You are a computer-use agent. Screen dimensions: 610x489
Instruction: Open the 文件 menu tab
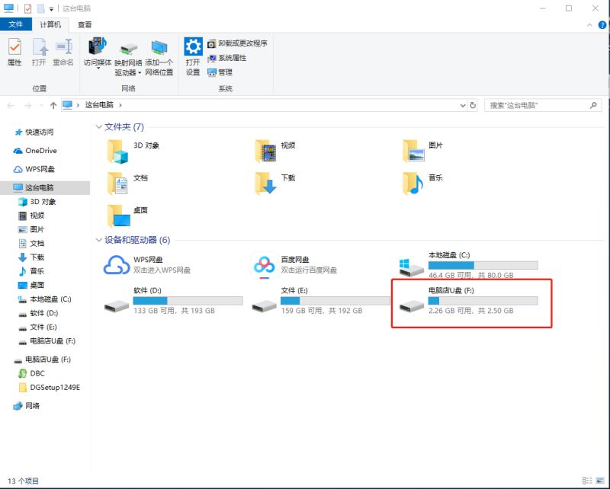point(15,25)
